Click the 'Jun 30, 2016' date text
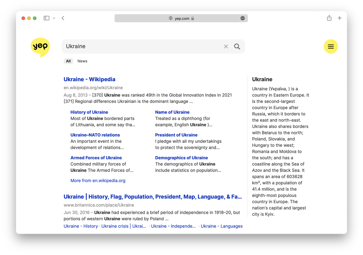The height and width of the screenshot is (255, 363). pos(76,213)
